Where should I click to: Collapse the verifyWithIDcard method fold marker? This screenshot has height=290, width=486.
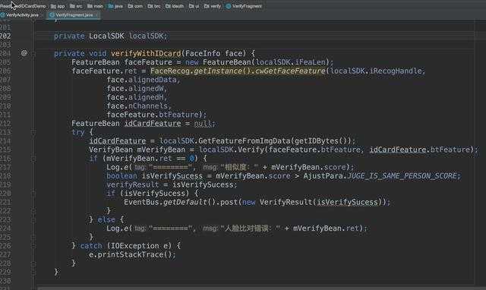point(33,53)
